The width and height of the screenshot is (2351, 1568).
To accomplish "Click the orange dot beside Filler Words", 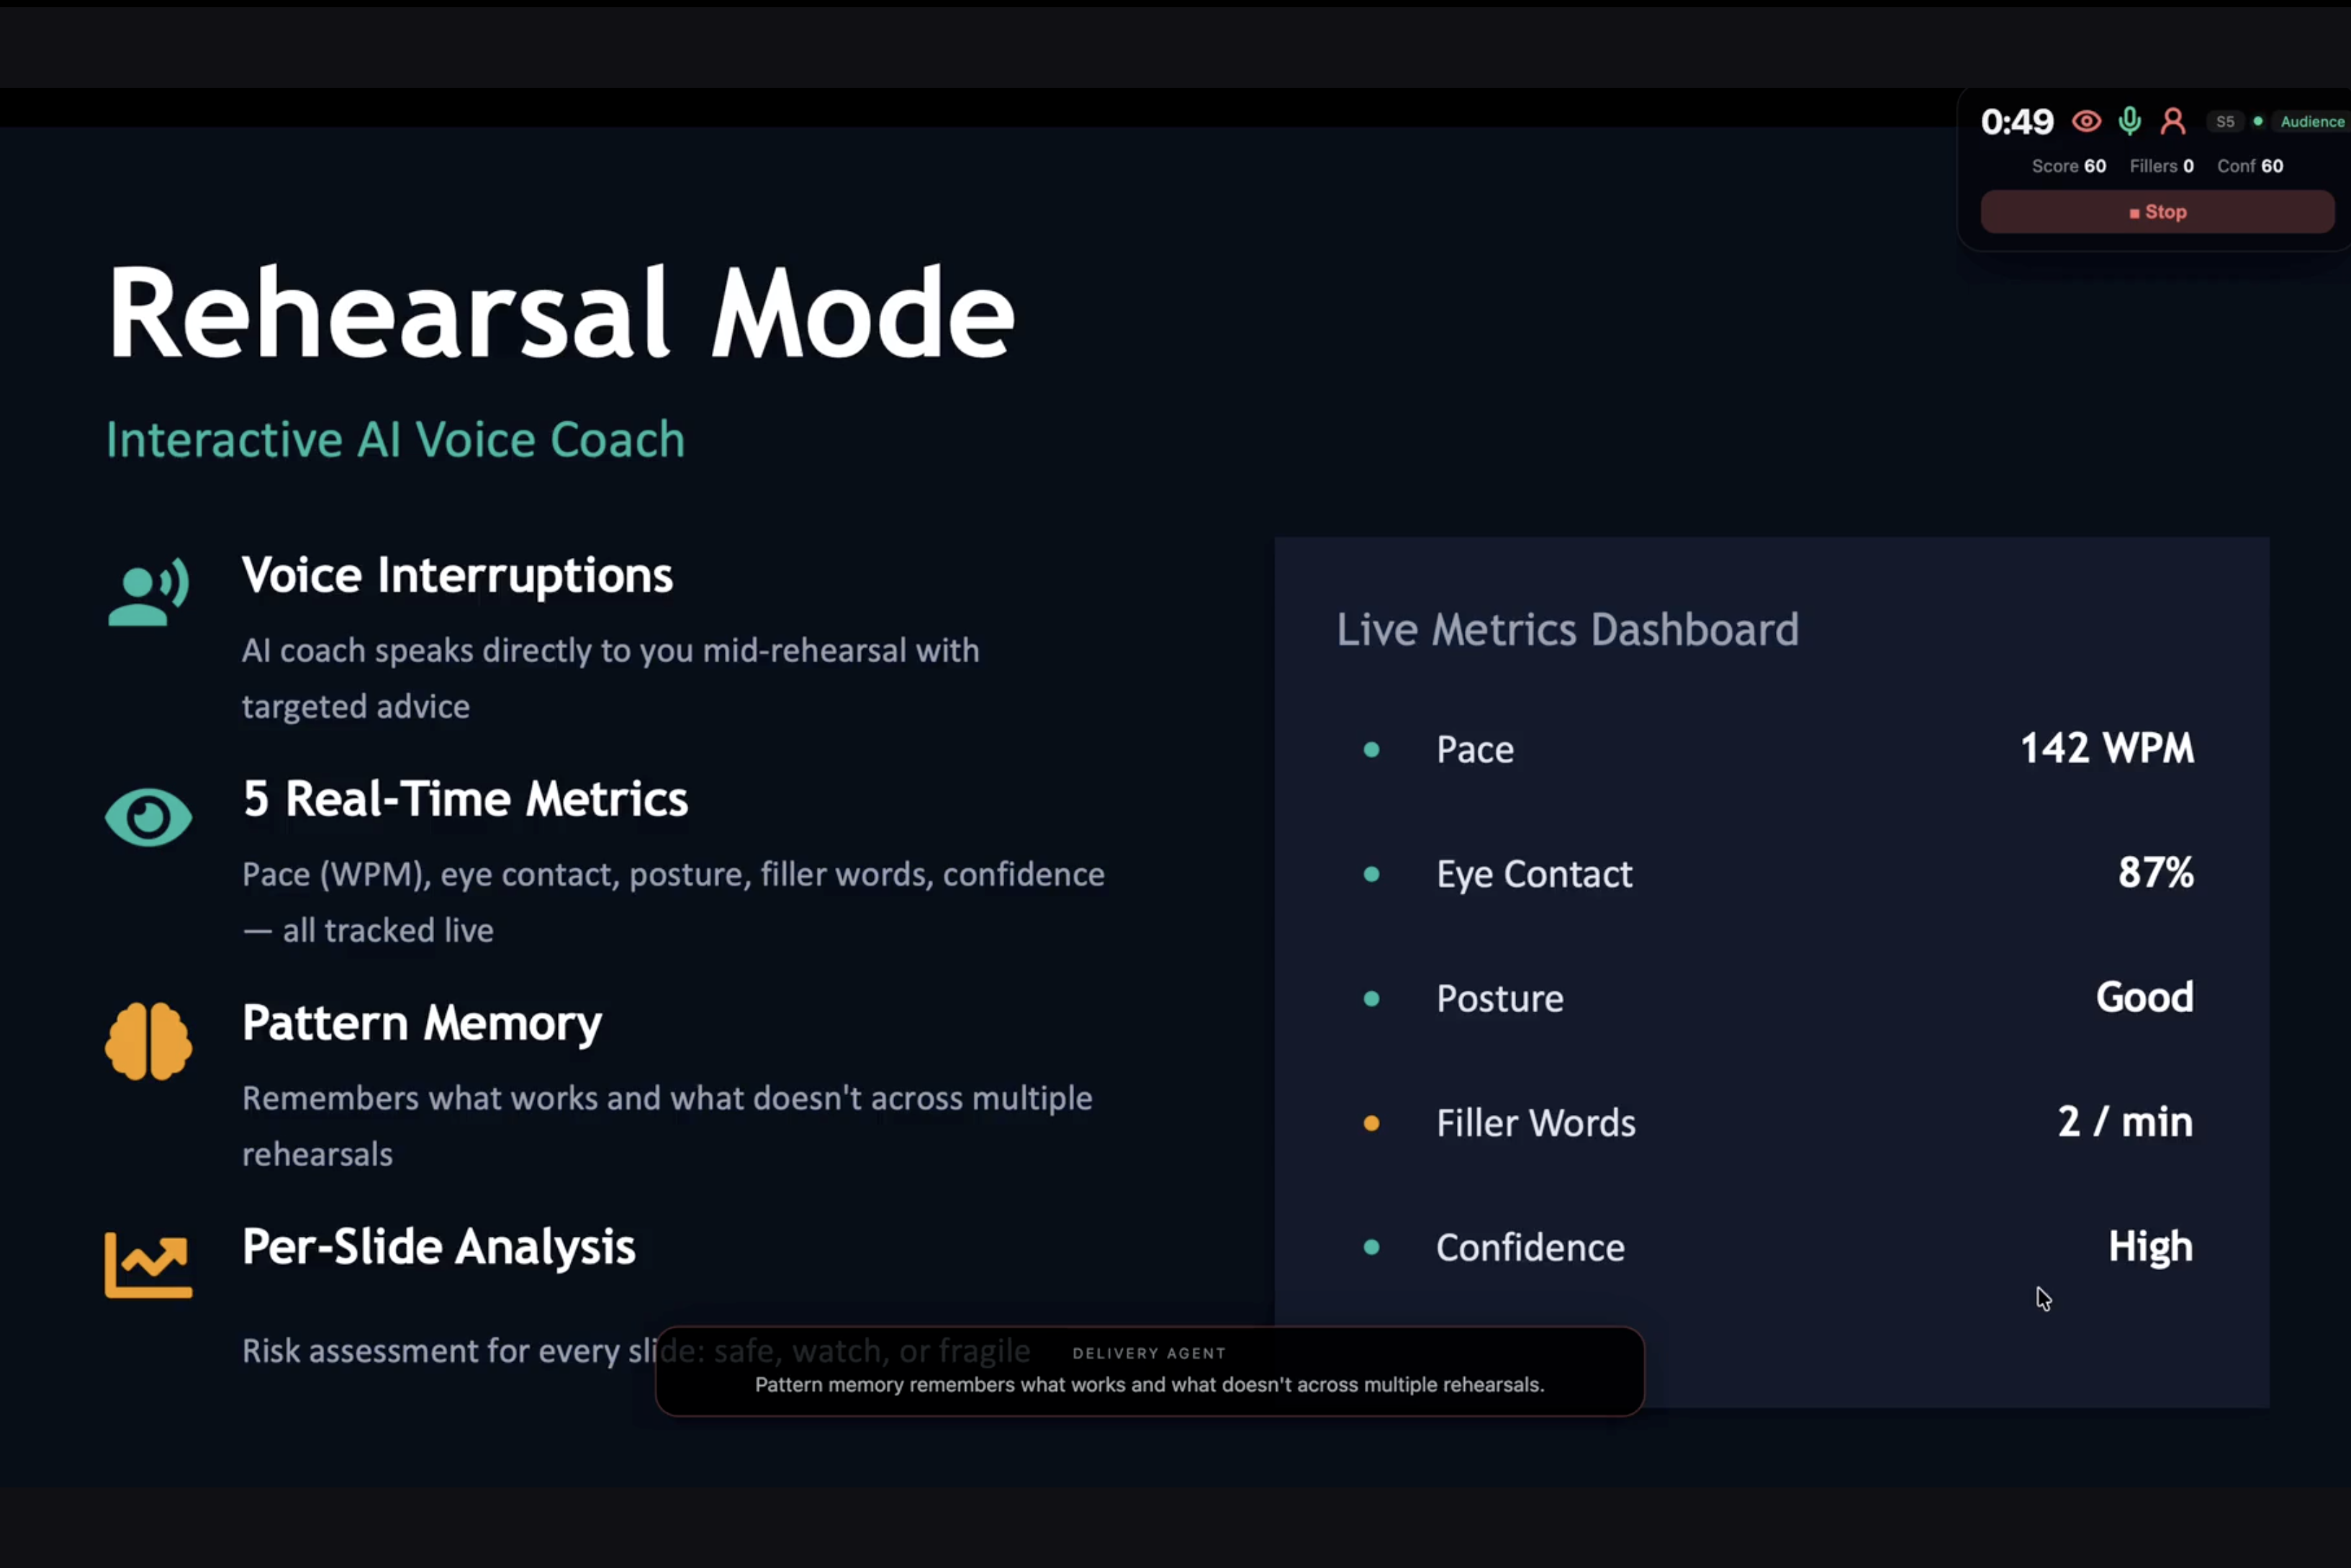I will click(1371, 1124).
